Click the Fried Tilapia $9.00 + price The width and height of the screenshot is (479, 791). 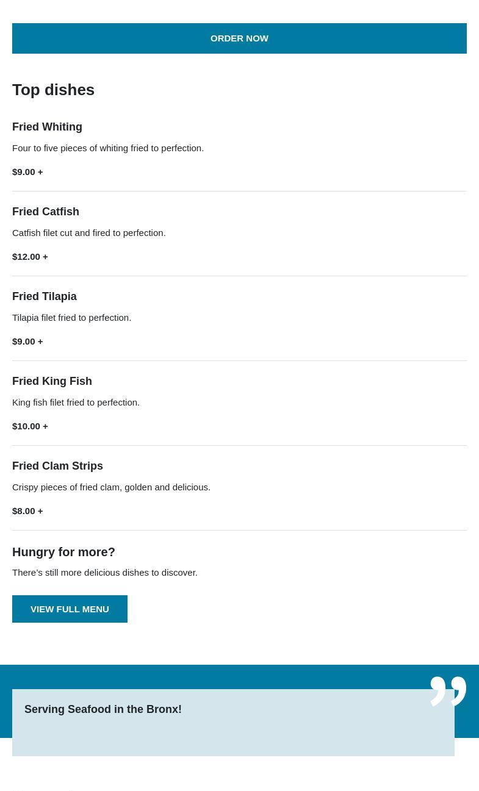click(x=27, y=341)
